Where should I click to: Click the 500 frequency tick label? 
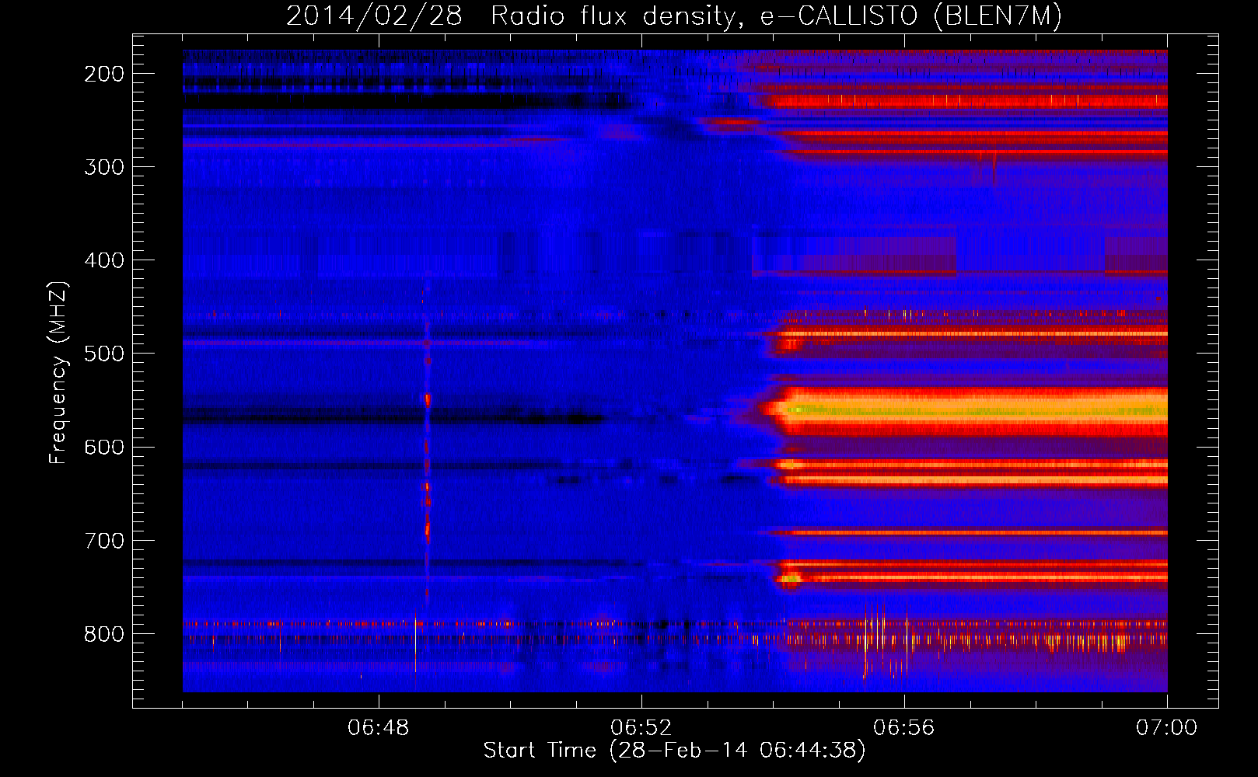[x=104, y=354]
